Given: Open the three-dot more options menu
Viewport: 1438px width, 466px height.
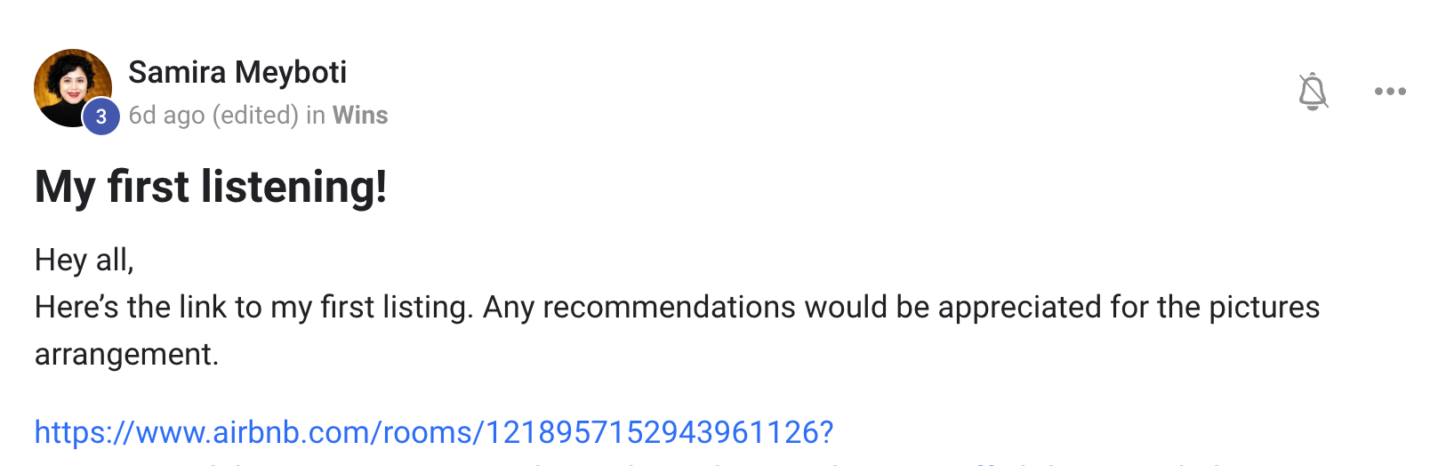Looking at the screenshot, I should (1389, 91).
